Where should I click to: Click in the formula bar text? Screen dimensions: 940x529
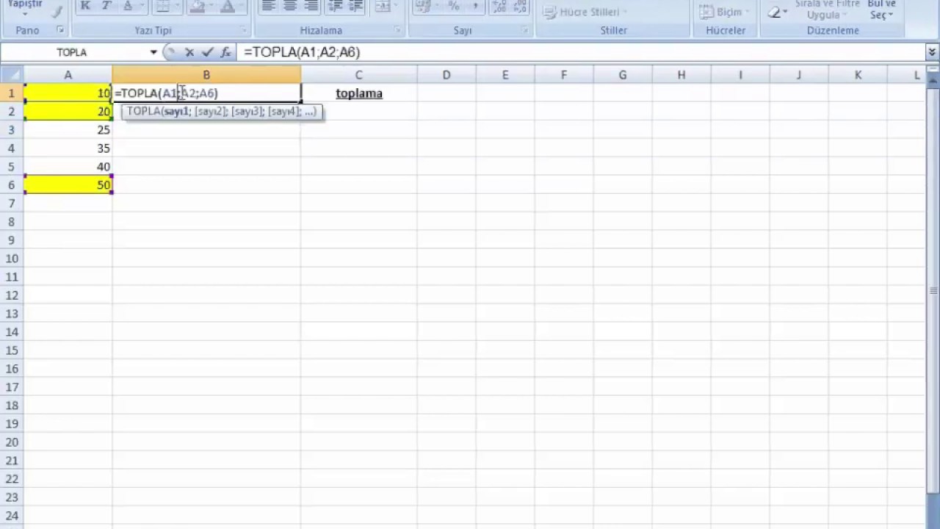[x=302, y=52]
